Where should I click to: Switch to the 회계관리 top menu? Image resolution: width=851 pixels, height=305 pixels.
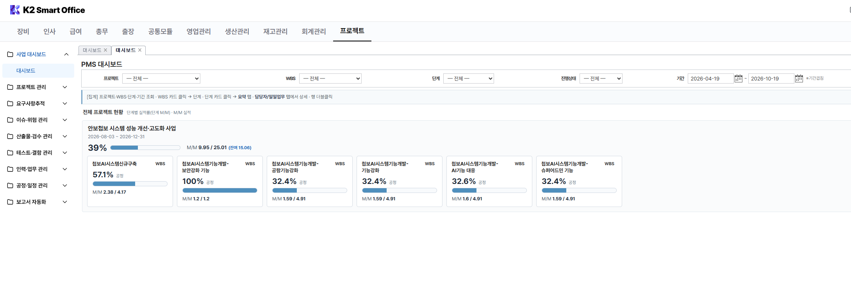(x=314, y=32)
